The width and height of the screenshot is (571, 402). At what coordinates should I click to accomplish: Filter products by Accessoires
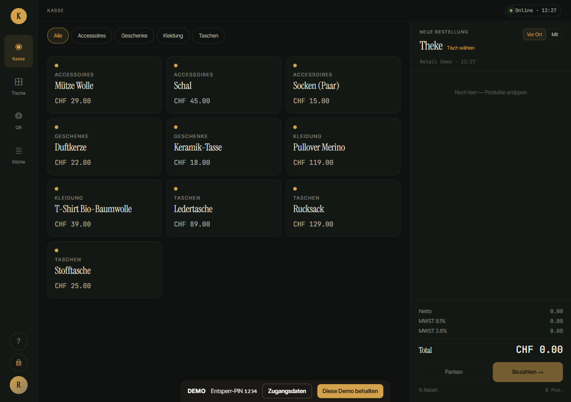click(91, 36)
